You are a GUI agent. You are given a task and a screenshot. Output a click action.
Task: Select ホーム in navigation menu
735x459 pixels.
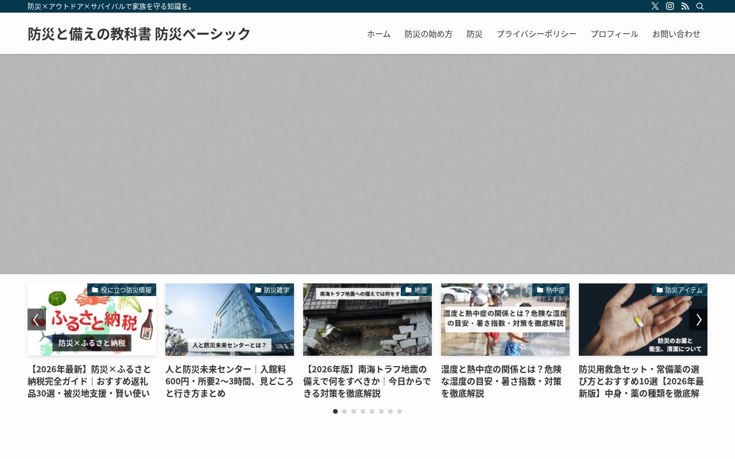click(x=379, y=34)
